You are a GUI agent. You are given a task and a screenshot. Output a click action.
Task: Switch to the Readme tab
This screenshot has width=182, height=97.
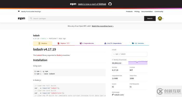pos(43,43)
